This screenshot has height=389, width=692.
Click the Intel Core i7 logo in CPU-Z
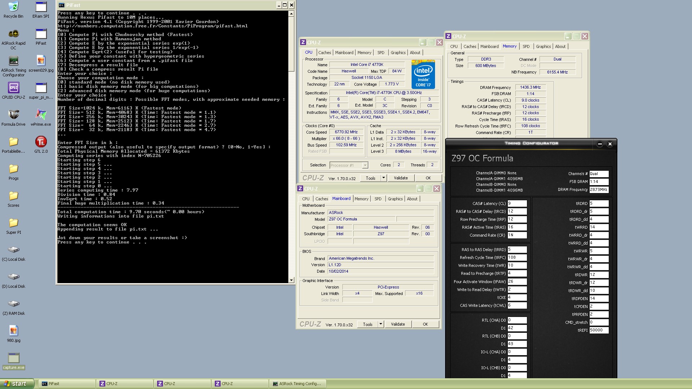pos(423,75)
